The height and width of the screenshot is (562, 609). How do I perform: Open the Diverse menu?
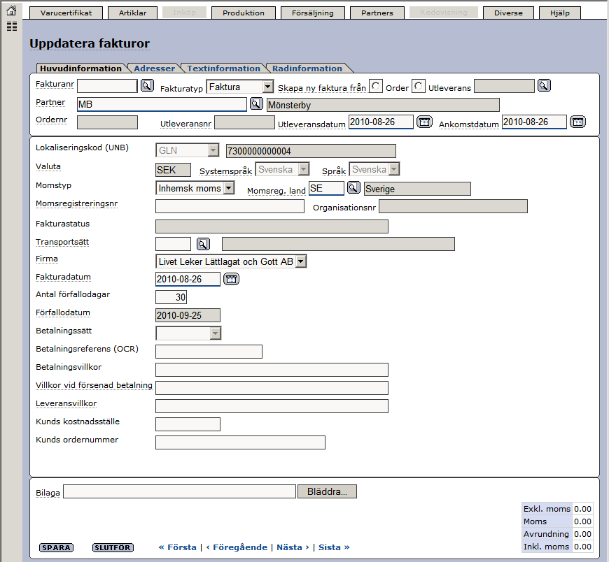508,13
